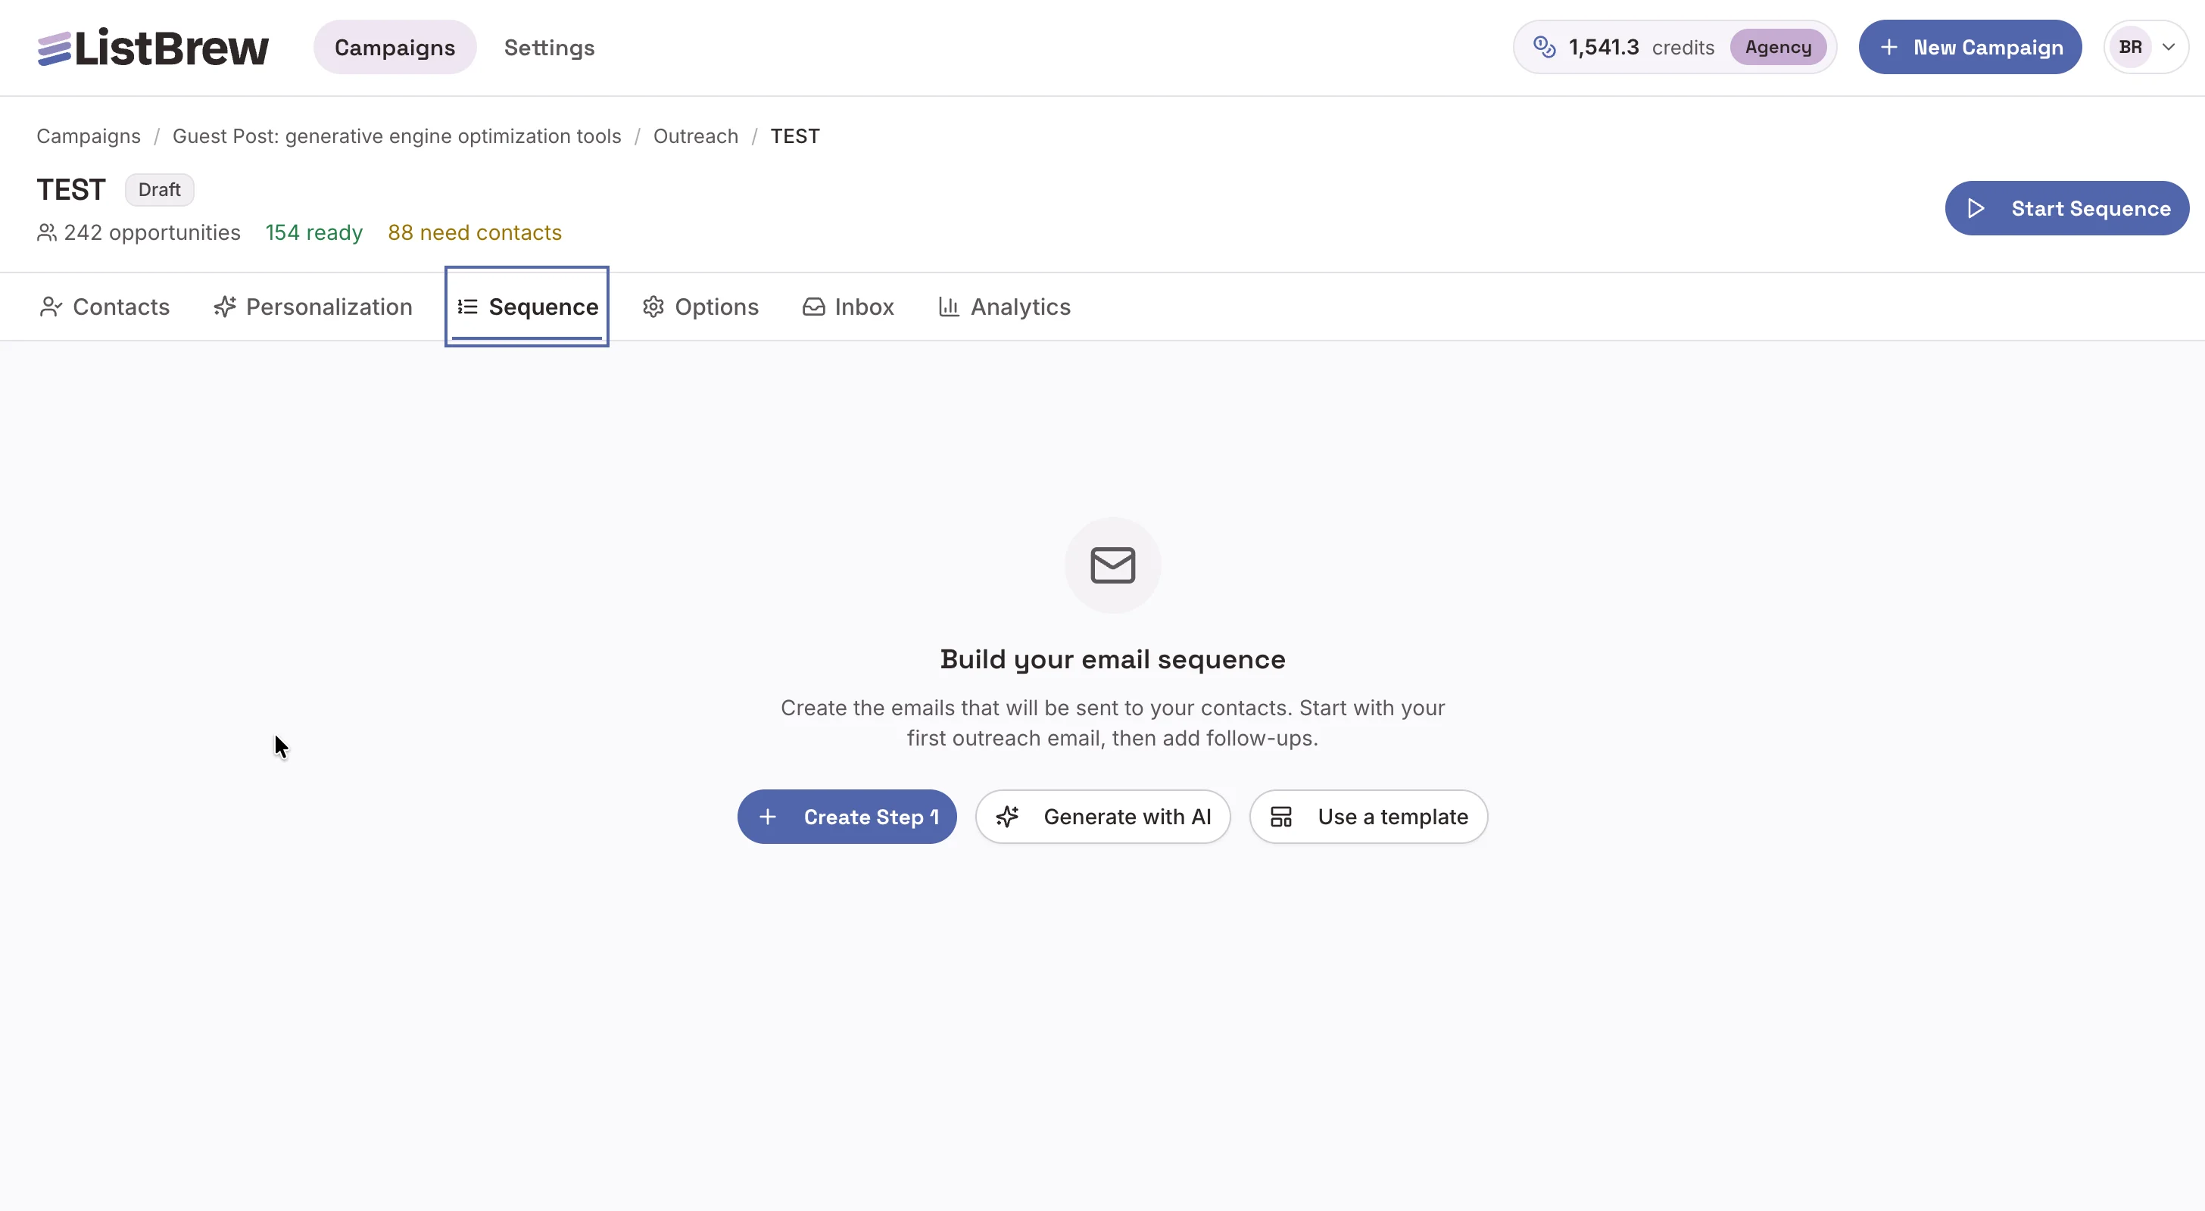Image resolution: width=2205 pixels, height=1211 pixels.
Task: Click the opportunities people icon
Action: tap(47, 233)
